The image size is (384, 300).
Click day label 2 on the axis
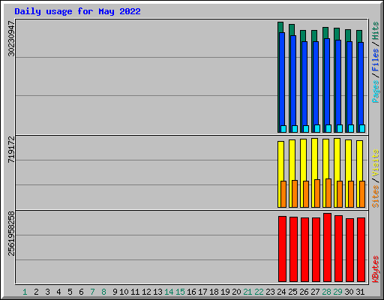[x=36, y=292]
